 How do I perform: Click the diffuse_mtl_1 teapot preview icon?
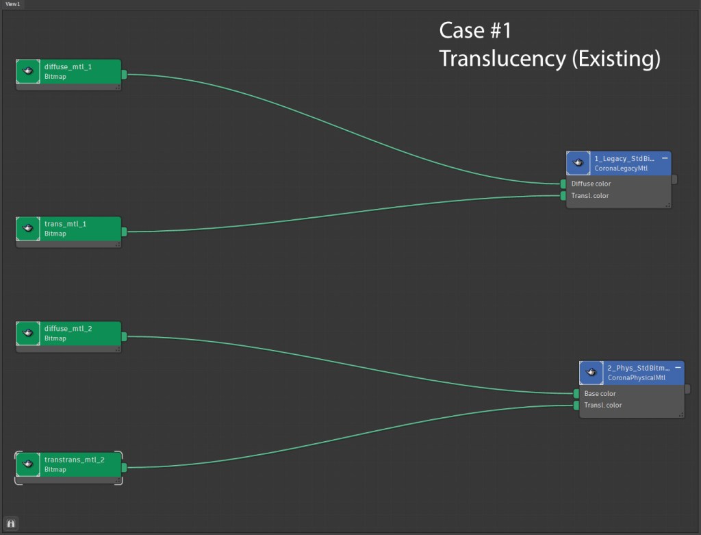[x=28, y=71]
